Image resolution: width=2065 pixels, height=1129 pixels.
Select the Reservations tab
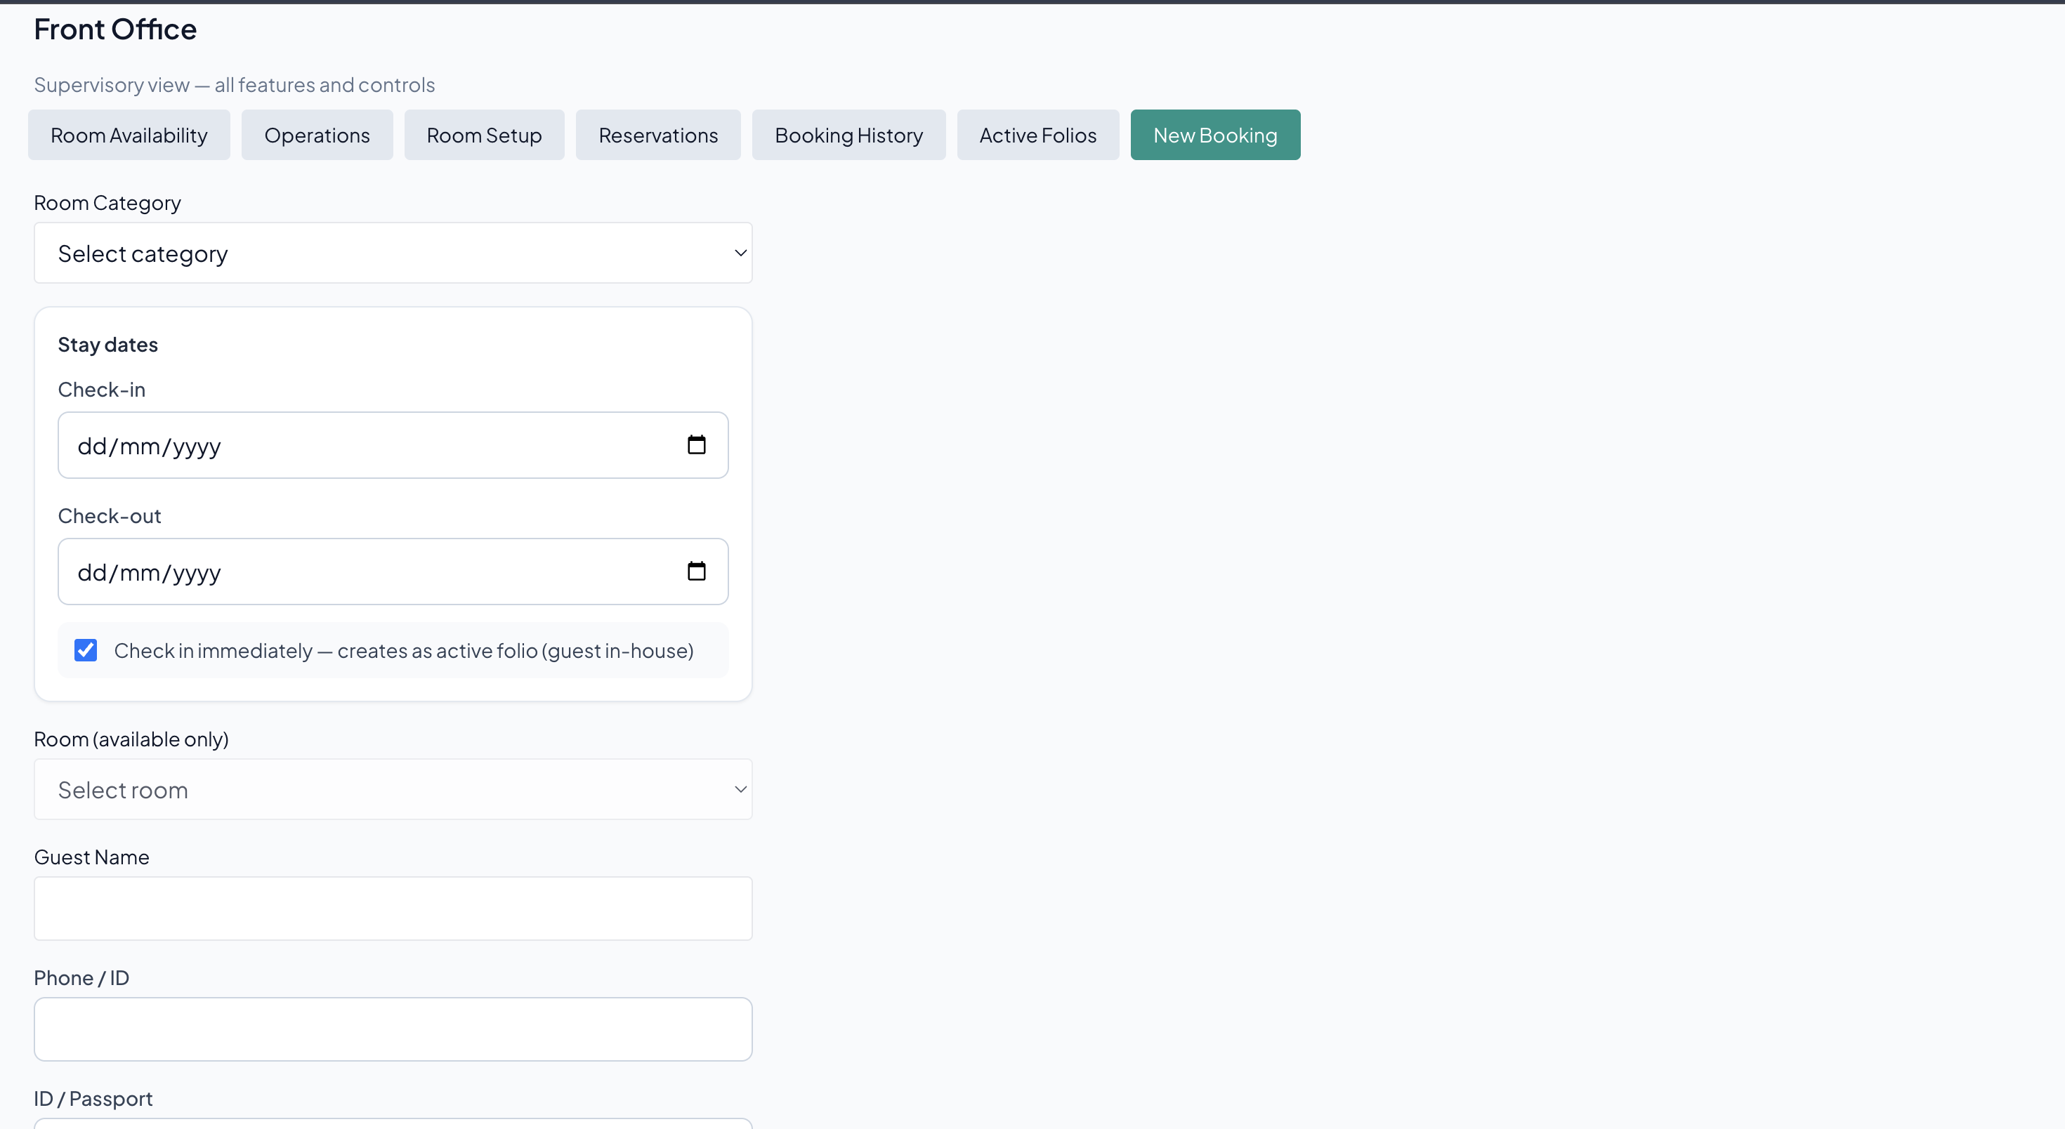coord(658,135)
